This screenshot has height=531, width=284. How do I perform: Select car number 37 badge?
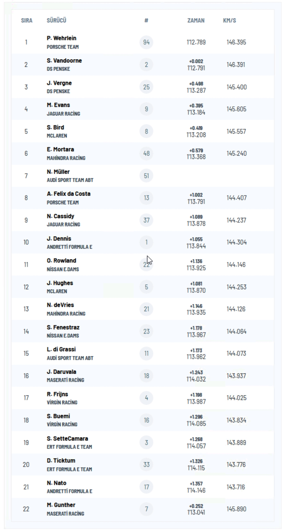pos(146,220)
